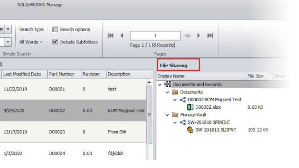Screen dimensions: 299x168
Task: Click the page number input field
Action: pos(155,35)
